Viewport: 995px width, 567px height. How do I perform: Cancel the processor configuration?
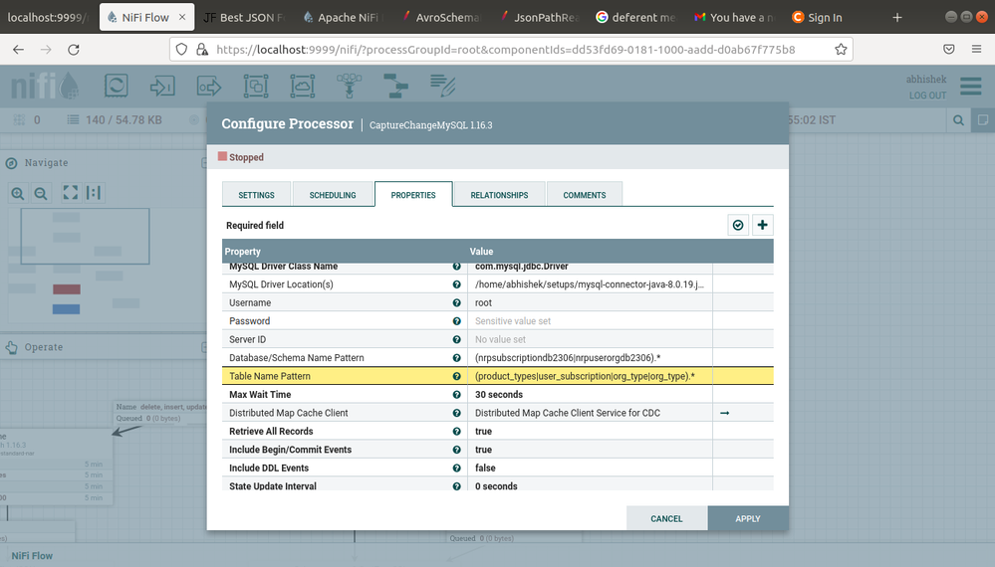click(x=666, y=518)
